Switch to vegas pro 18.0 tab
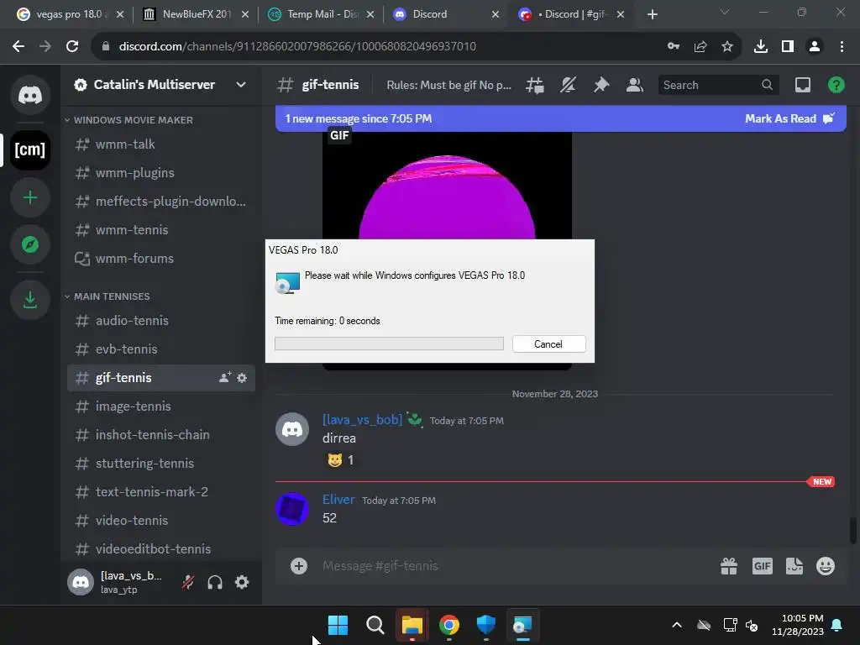 click(x=70, y=14)
